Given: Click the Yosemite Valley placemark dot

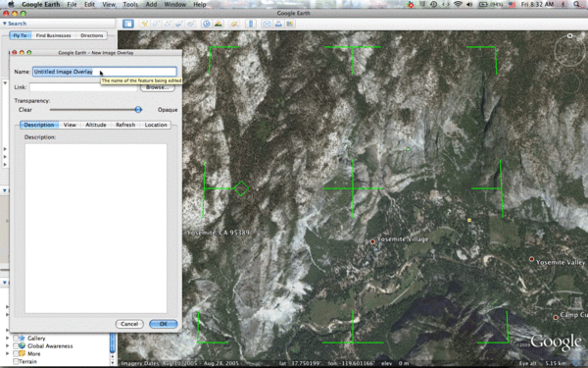Looking at the screenshot, I should [x=531, y=259].
